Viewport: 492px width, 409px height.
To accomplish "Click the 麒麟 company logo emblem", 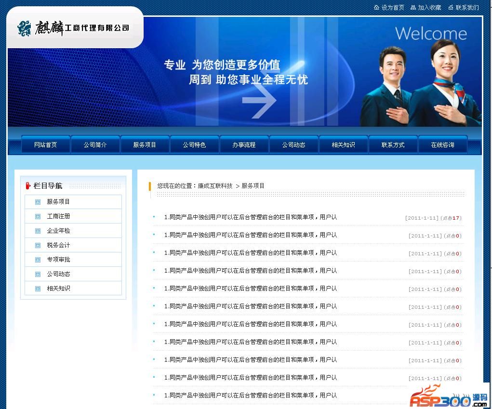I will click(24, 28).
